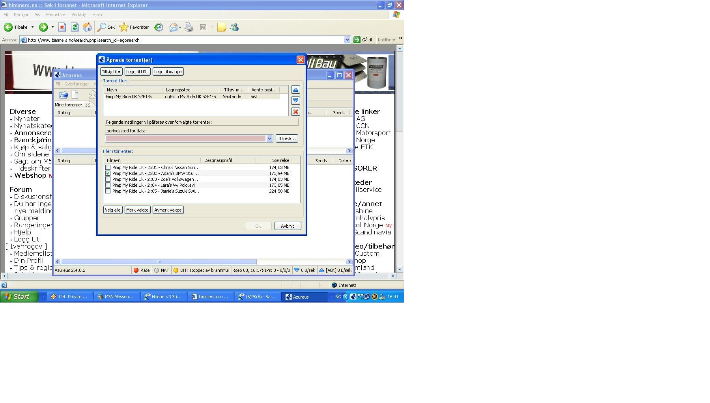The width and height of the screenshot is (710, 403).
Task: Click Azureus new document toolbar icon
Action: click(75, 95)
